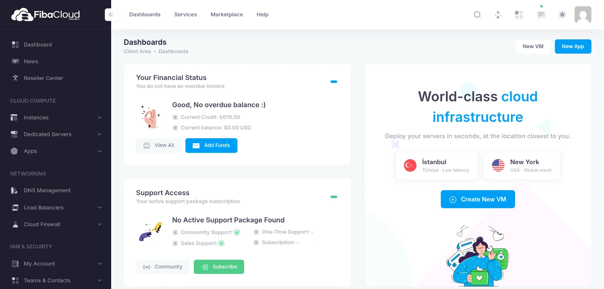Click the News sidebar icon
The height and width of the screenshot is (289, 604).
[x=16, y=61]
